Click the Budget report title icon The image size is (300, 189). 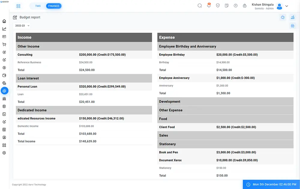click(15, 17)
